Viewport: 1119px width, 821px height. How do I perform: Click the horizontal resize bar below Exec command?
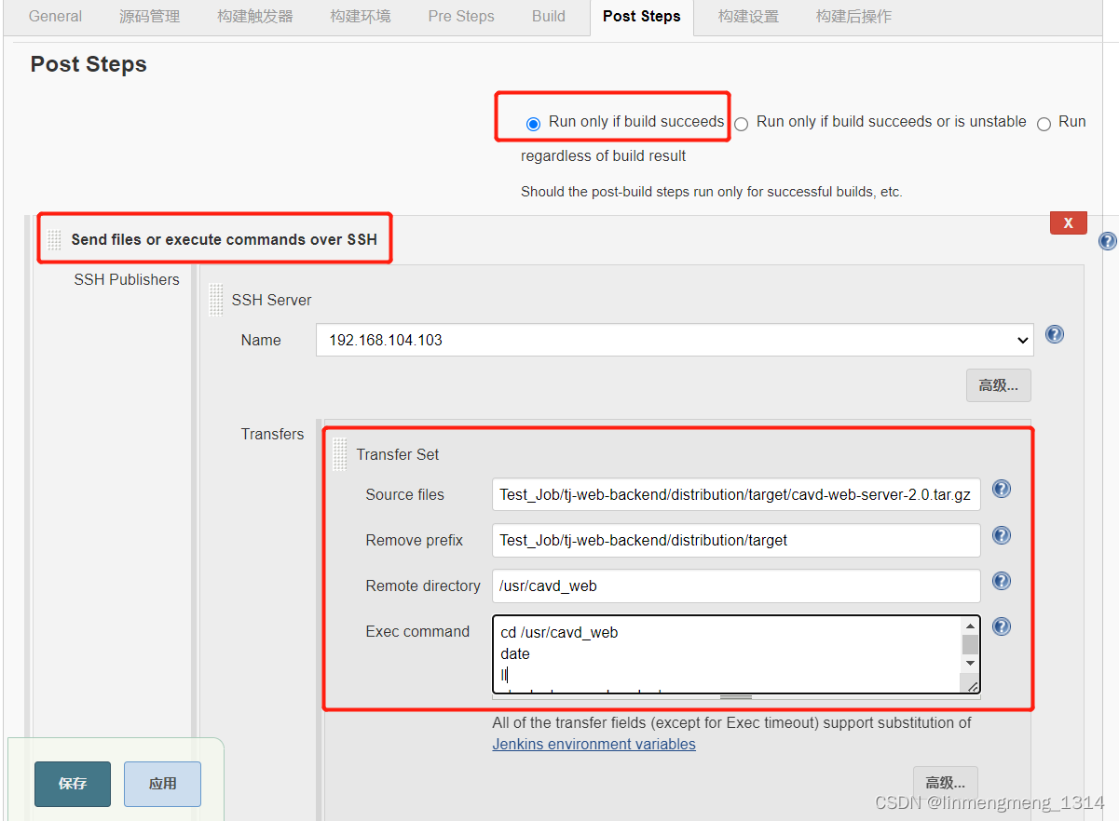pos(736,696)
